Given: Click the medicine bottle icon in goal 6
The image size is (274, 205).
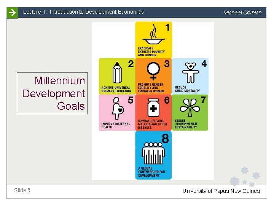Looking at the screenshot, I should tap(153, 107).
